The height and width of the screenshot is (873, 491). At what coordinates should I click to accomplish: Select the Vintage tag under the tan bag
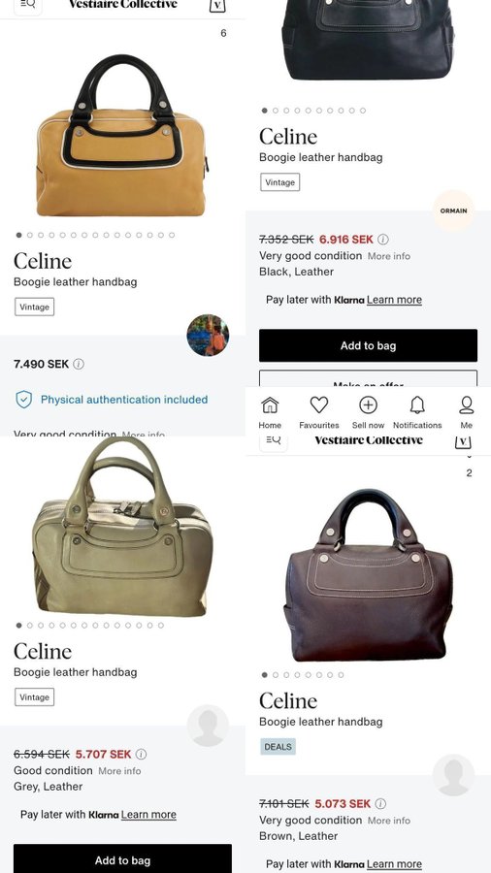pos(35,307)
